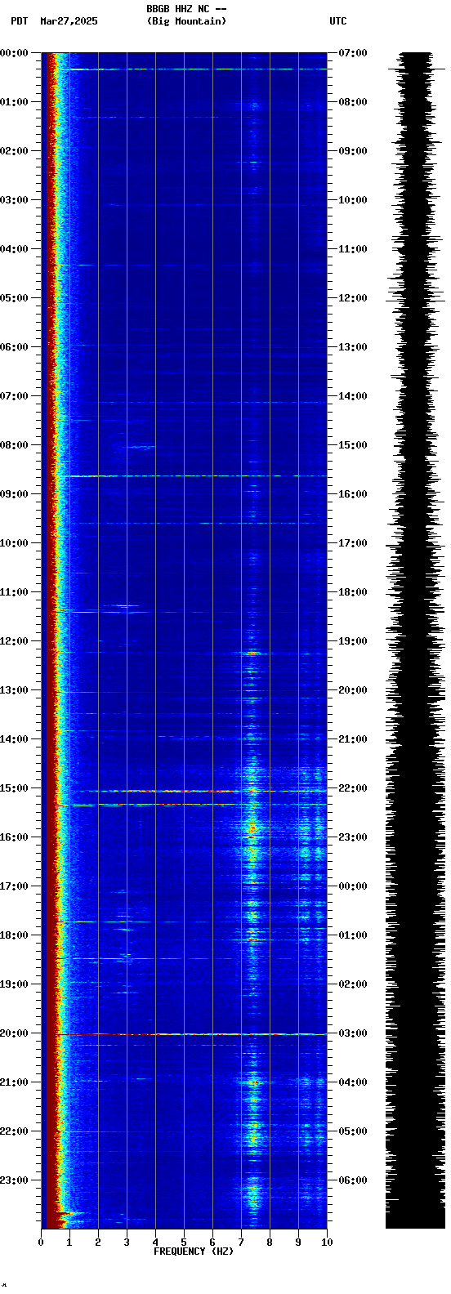The height and width of the screenshot is (1294, 451).
Task: Click the PDT time label 11:00
Action: coord(14,592)
